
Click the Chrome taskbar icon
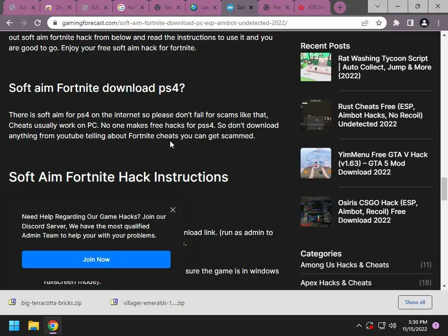click(x=53, y=325)
